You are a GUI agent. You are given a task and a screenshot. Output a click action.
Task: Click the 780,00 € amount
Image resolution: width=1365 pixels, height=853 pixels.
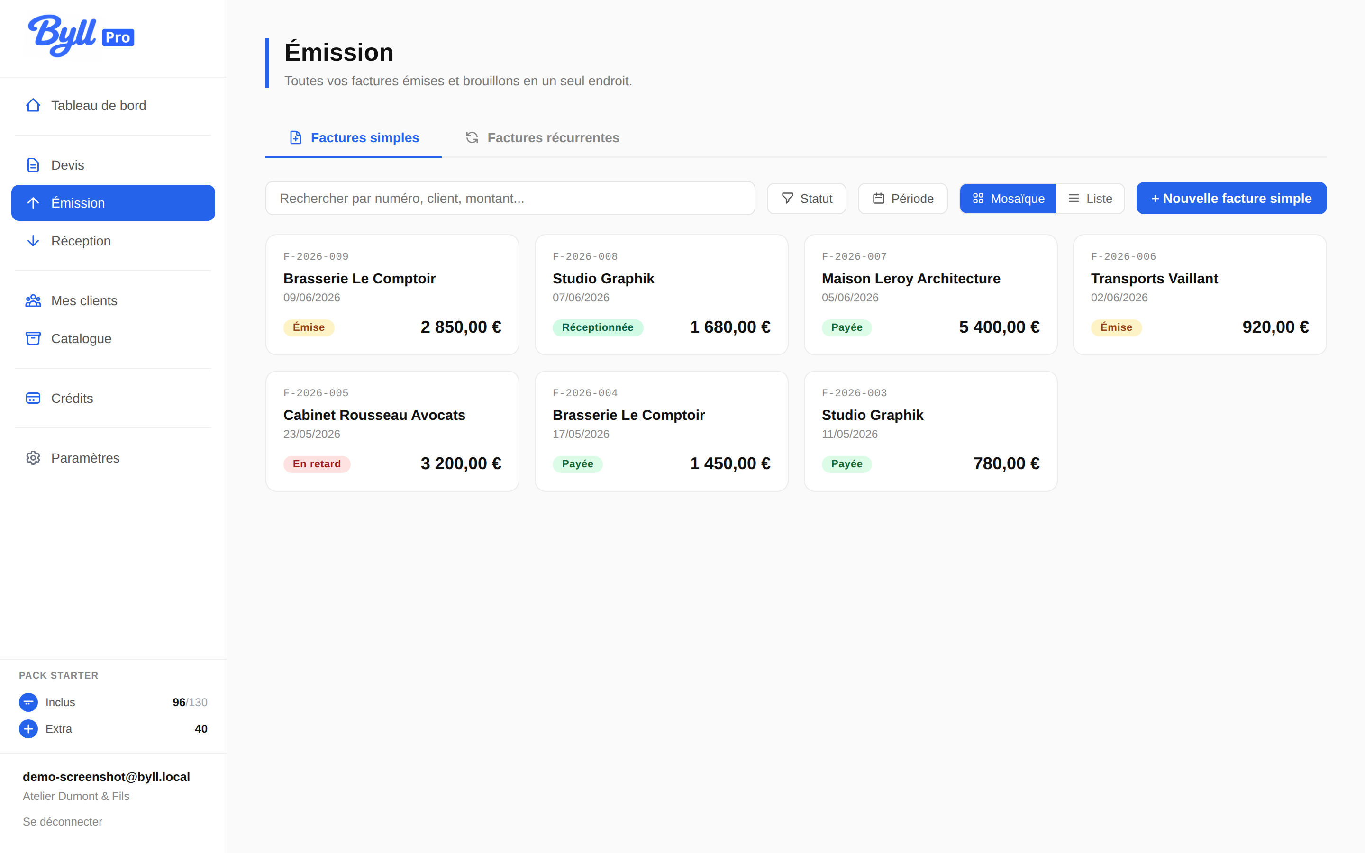pyautogui.click(x=1006, y=464)
